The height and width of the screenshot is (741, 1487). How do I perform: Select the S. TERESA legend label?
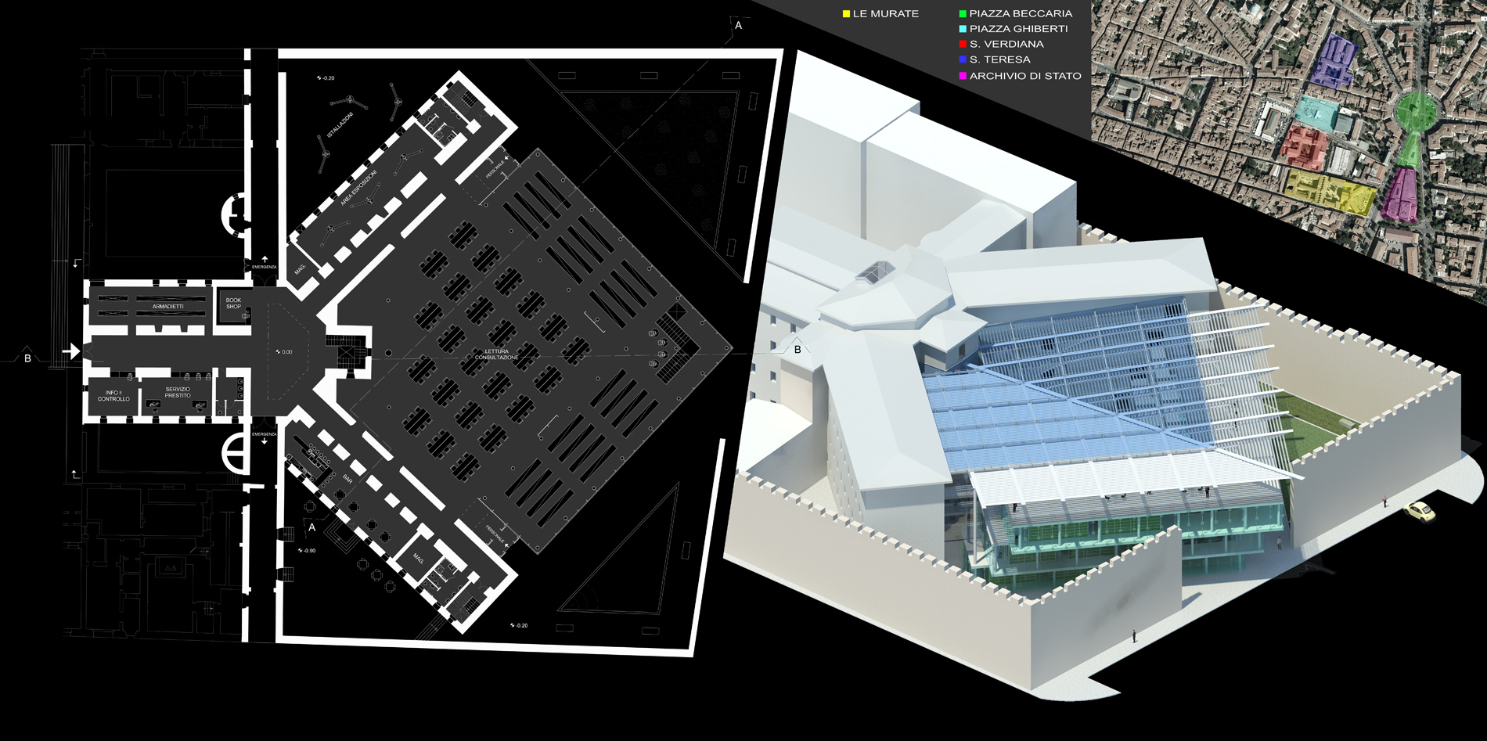click(x=999, y=59)
